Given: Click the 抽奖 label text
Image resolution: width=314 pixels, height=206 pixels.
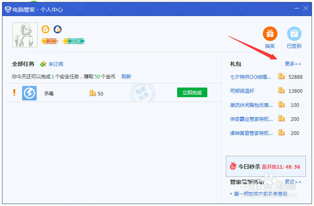Looking at the screenshot, I should tap(270, 46).
